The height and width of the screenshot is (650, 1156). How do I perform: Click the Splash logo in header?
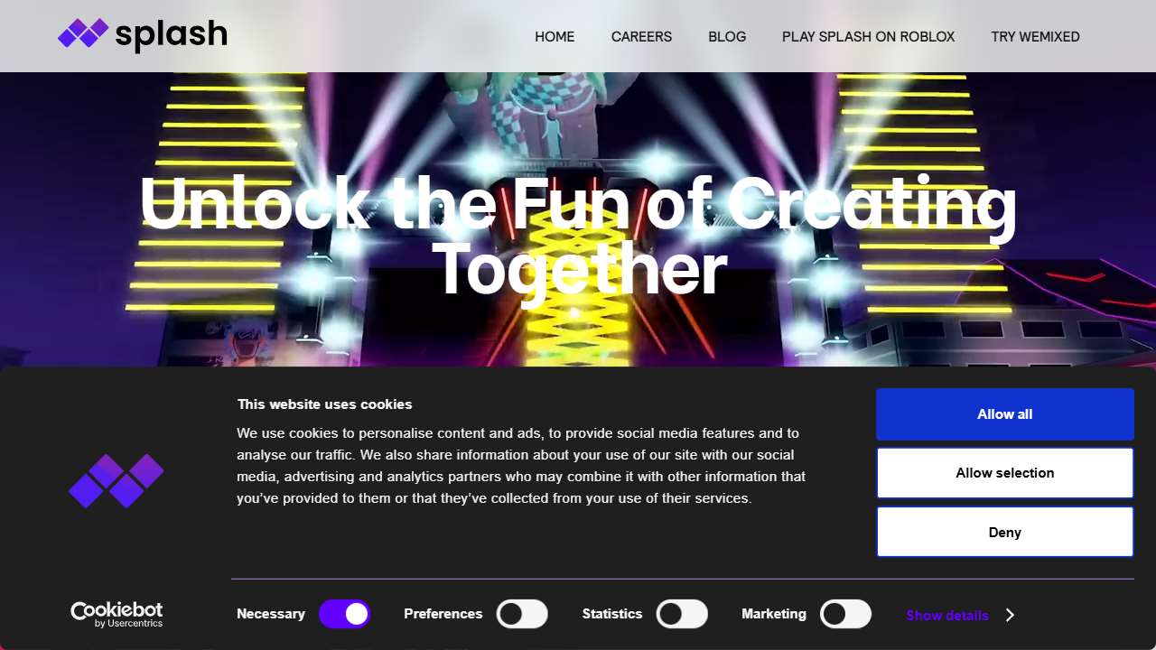tap(143, 35)
